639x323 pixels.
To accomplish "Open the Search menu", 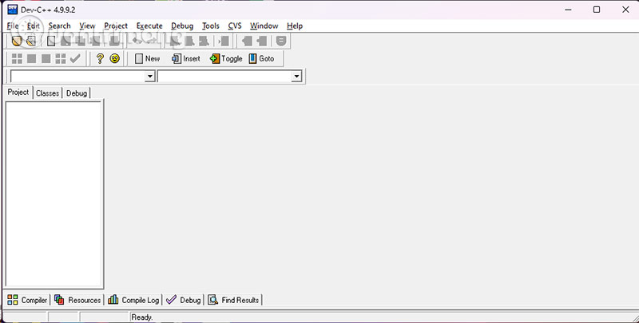I will [x=59, y=26].
